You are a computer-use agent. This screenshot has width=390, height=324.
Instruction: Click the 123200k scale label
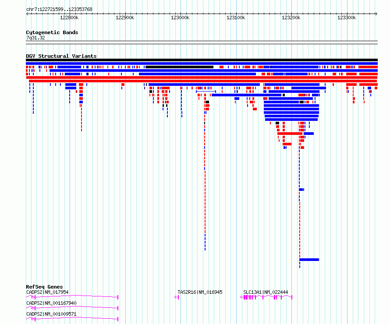[291, 18]
